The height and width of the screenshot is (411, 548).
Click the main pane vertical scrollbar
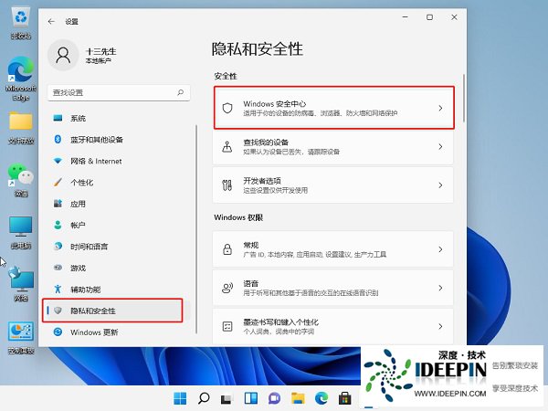464,98
